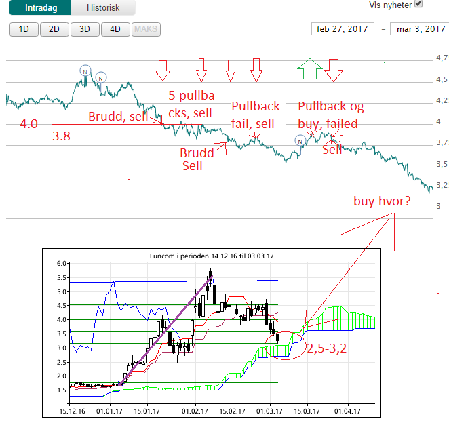Select the 1D time range button
Image resolution: width=449 pixels, height=423 pixels.
[x=24, y=29]
